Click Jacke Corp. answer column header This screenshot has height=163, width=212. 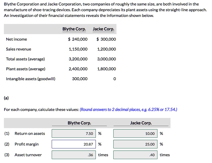[x=141, y=123]
